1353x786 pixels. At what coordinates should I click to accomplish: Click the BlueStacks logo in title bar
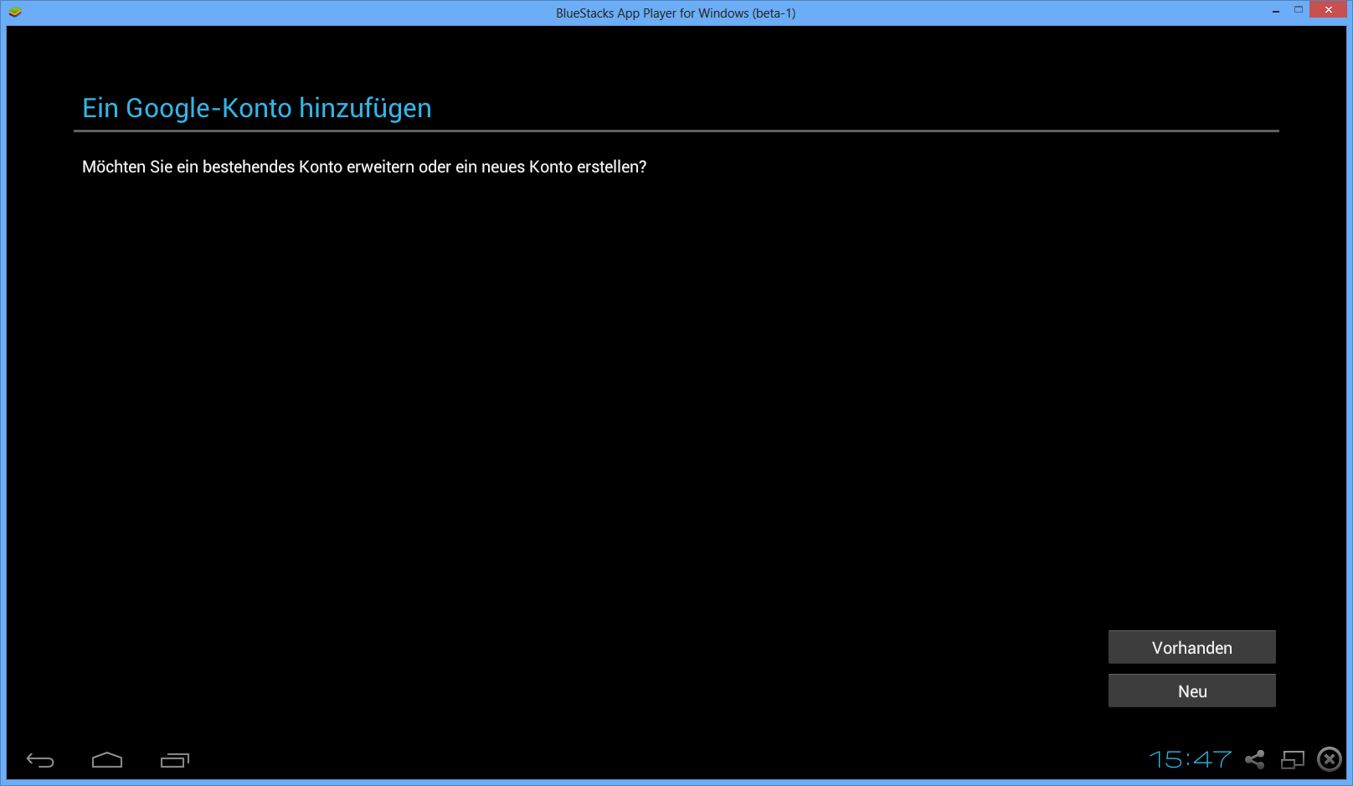(15, 13)
